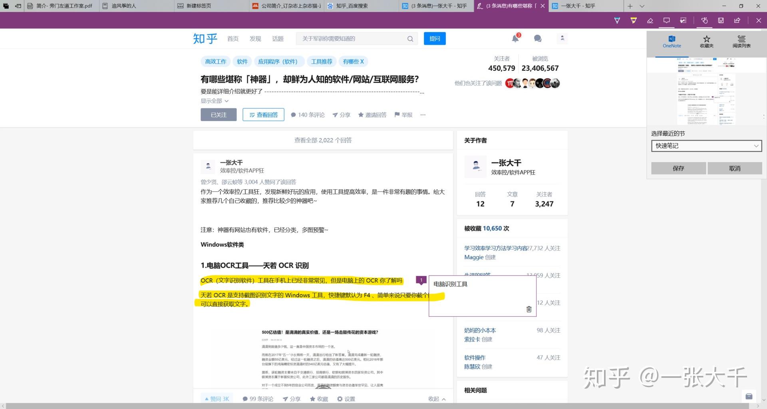767x409 pixels.
Task: Open private messages chat icon
Action: point(538,38)
